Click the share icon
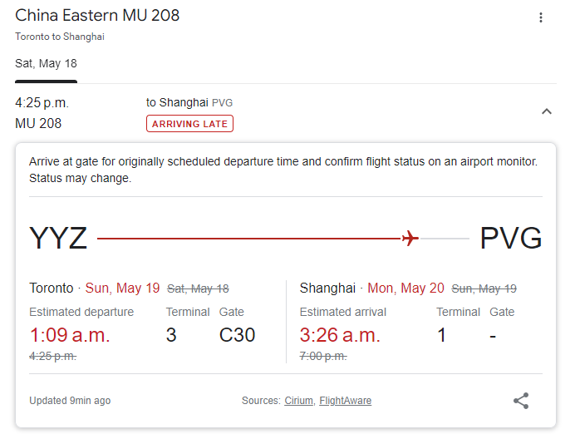Screen dimensions: 575x434 [x=521, y=401]
